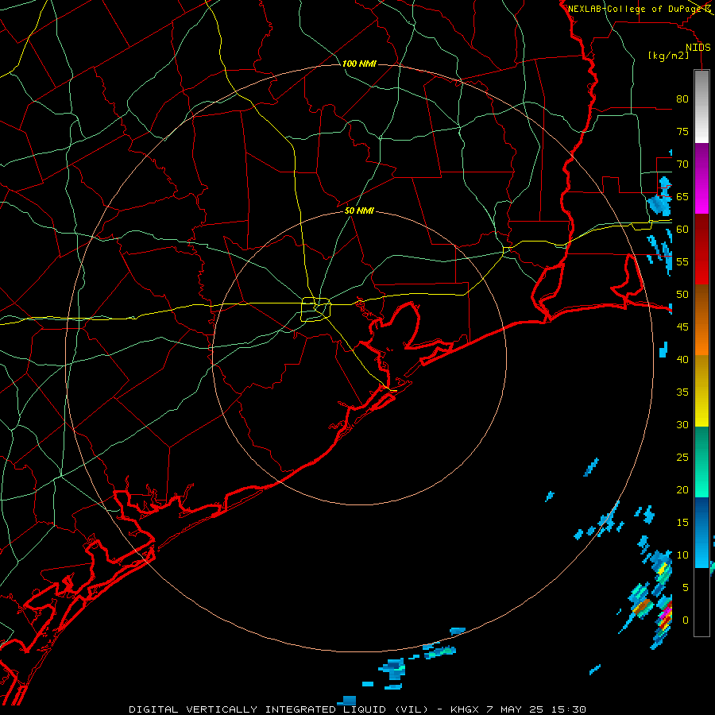Image resolution: width=715 pixels, height=715 pixels.
Task: Click the 50 NMI range ring label
Action: point(359,211)
